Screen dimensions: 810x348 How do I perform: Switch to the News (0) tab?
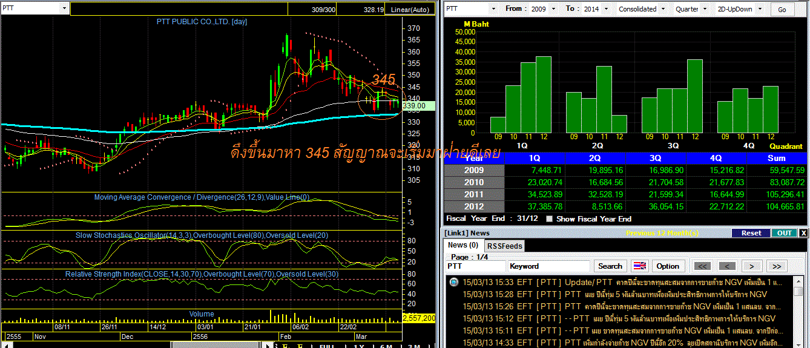tap(463, 245)
